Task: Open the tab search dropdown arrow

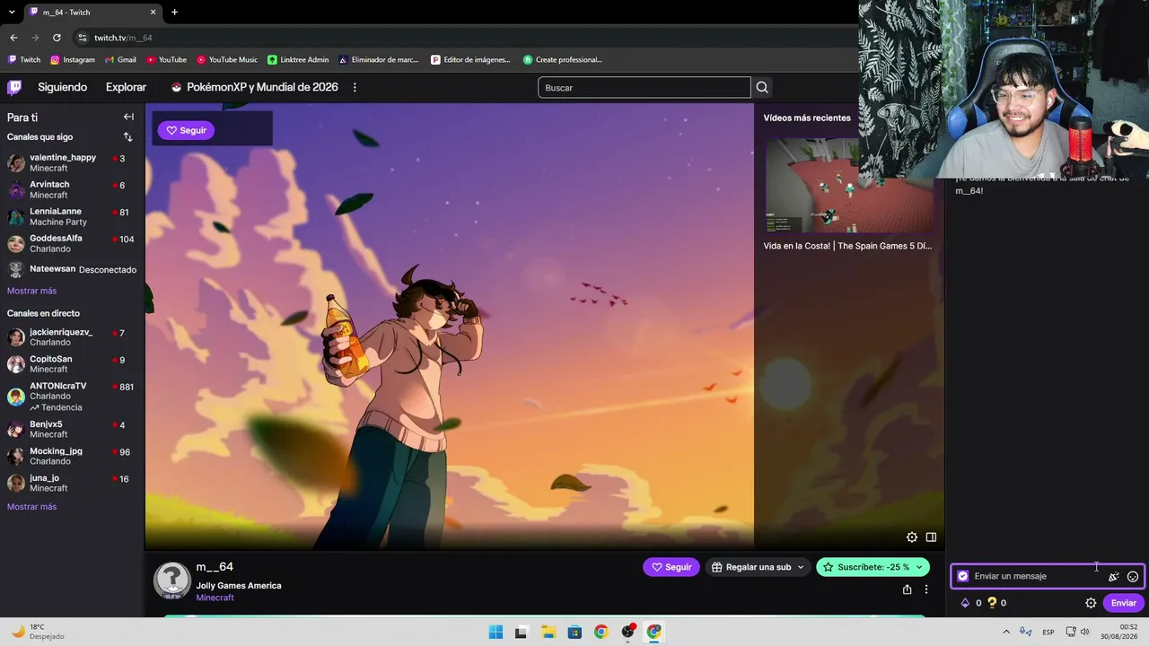Action: click(12, 12)
